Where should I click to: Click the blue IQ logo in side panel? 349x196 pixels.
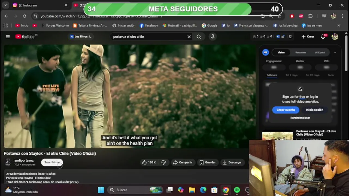coord(265,52)
